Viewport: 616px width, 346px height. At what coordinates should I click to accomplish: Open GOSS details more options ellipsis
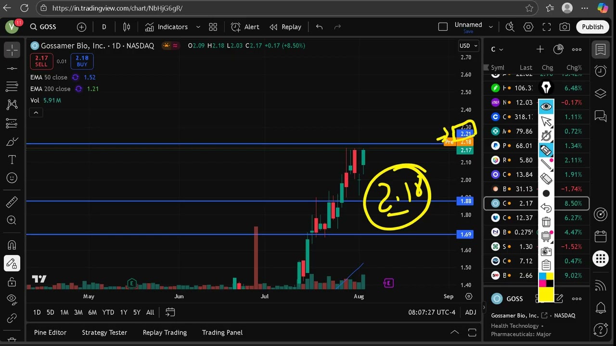click(577, 298)
